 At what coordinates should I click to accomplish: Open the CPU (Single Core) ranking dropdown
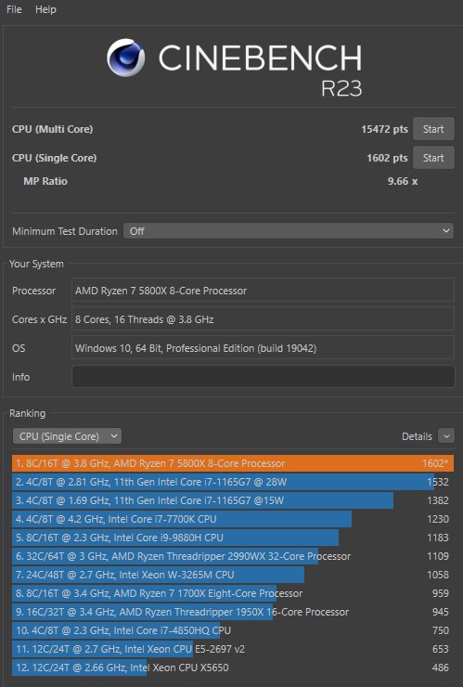click(67, 436)
